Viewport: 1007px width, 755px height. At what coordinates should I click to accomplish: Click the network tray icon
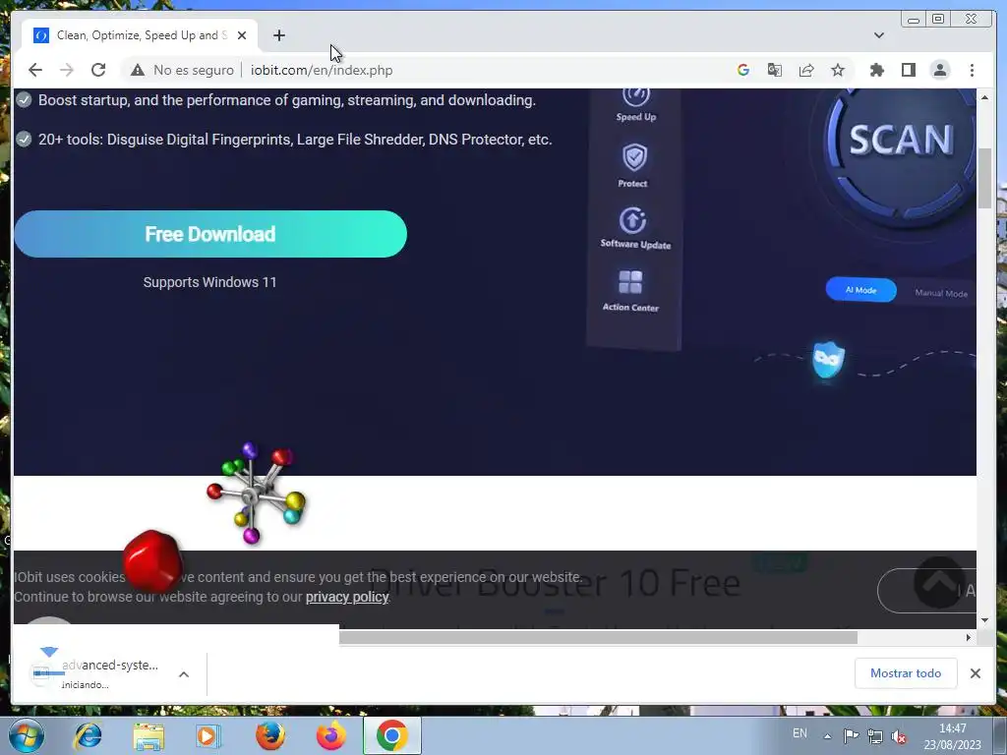[874, 735]
